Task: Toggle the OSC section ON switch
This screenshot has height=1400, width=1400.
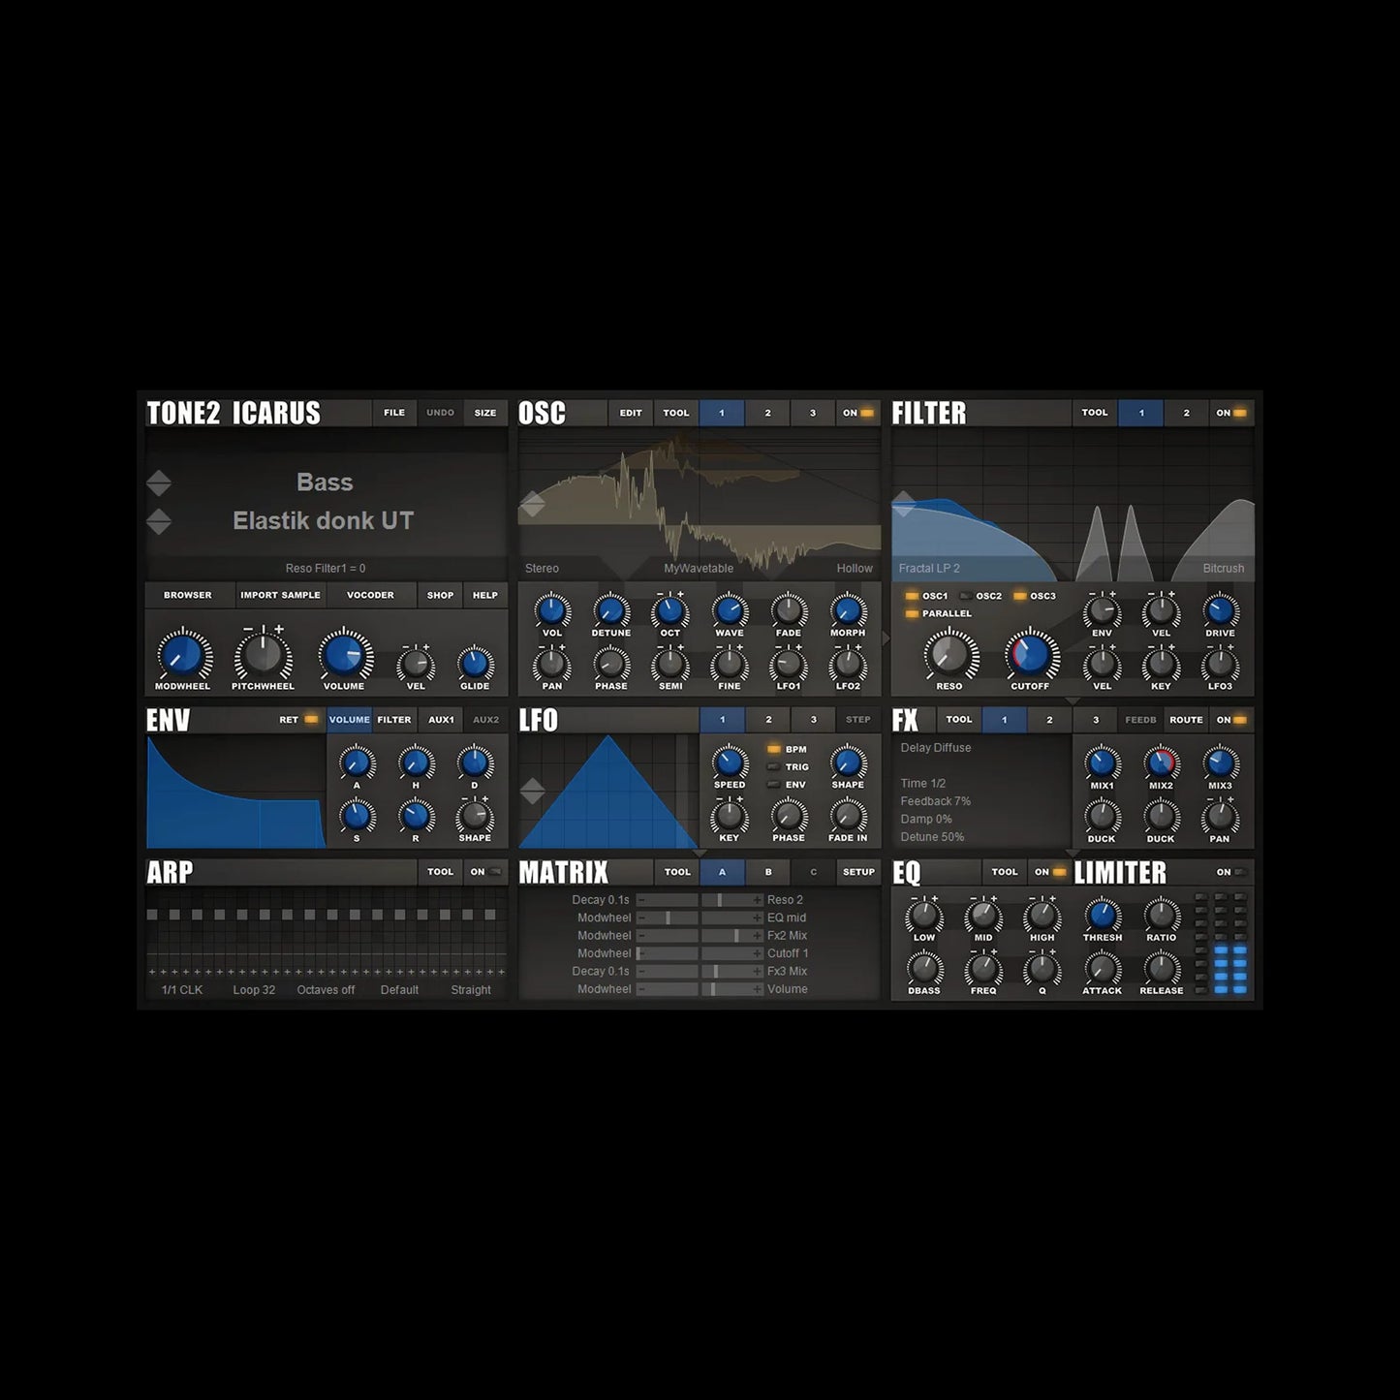Action: pyautogui.click(x=857, y=413)
